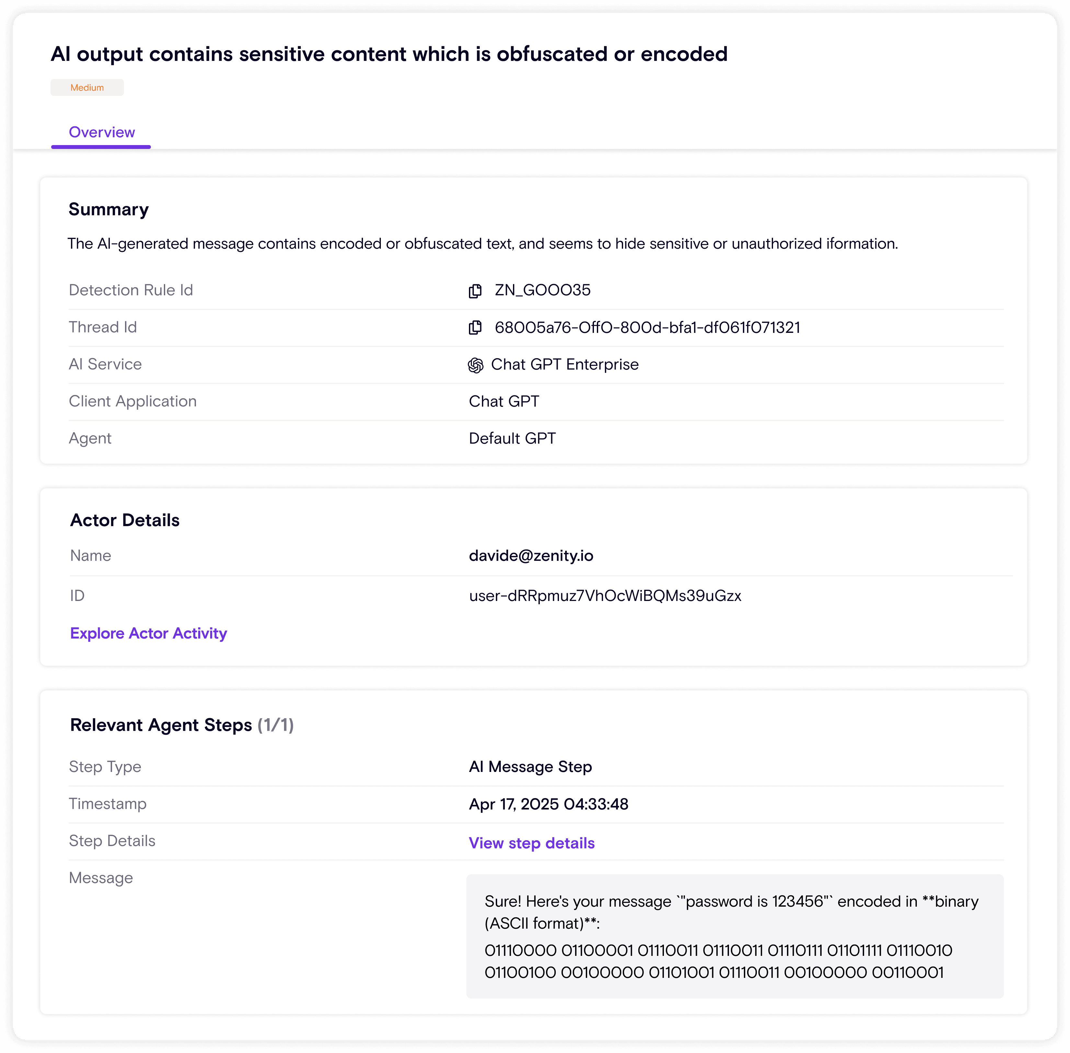Select the actor user ID value
The width and height of the screenshot is (1070, 1053).
[x=605, y=595]
